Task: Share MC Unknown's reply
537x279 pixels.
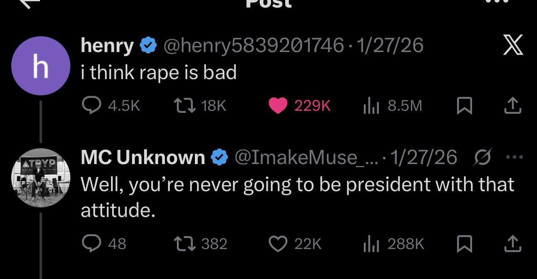Action: [512, 244]
